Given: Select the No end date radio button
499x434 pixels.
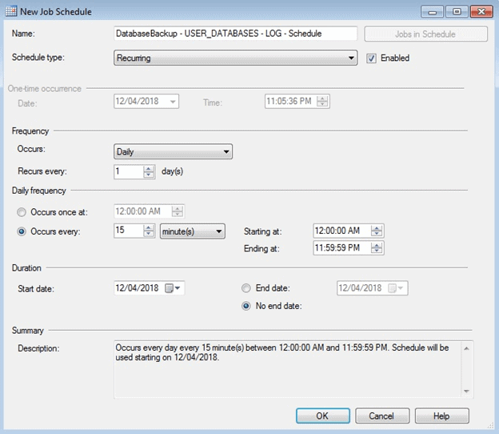Looking at the screenshot, I should pyautogui.click(x=246, y=306).
